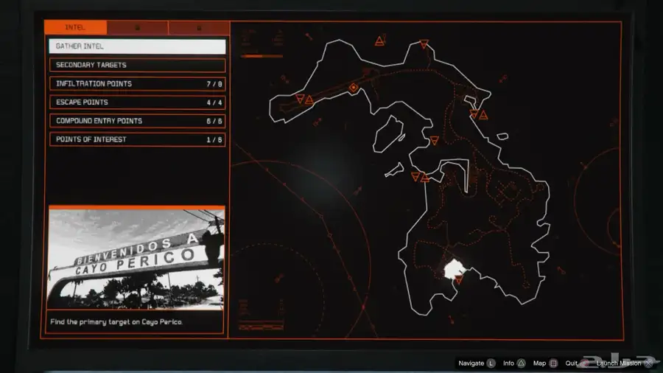Image resolution: width=663 pixels, height=373 pixels.
Task: Click the Quit circle button icon
Action: (585, 363)
